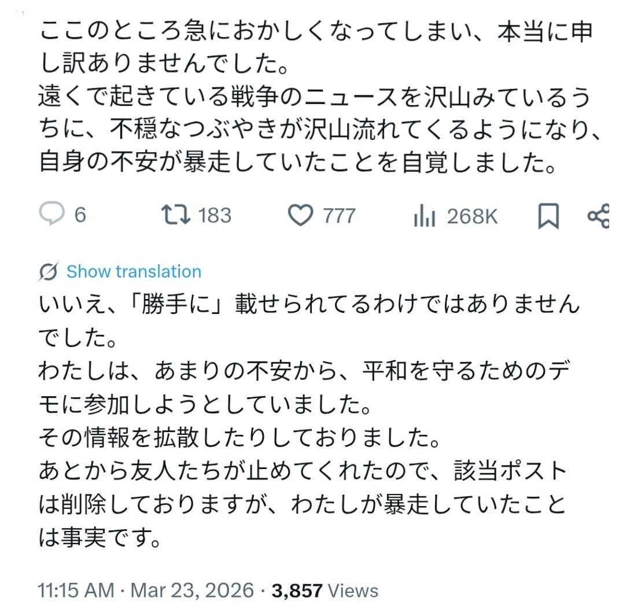The width and height of the screenshot is (623, 609).
Task: Click the translation icon beside Show translation
Action: pyautogui.click(x=49, y=272)
